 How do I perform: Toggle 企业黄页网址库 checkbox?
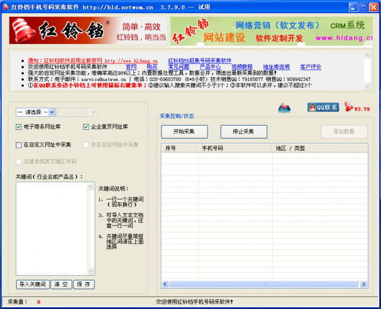86,127
